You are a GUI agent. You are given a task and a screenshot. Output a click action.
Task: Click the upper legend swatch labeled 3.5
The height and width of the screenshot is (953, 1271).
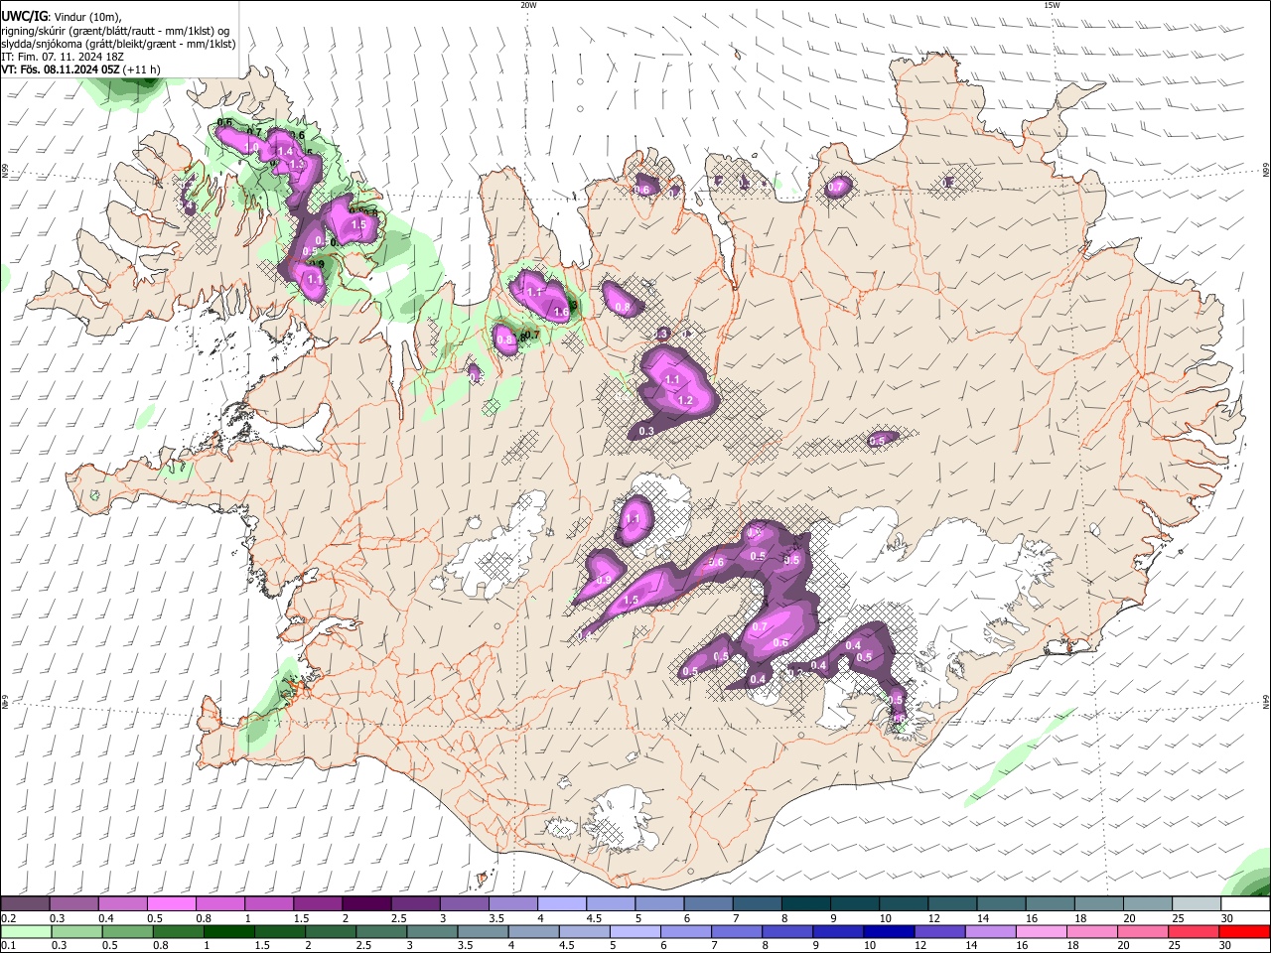[x=513, y=903]
